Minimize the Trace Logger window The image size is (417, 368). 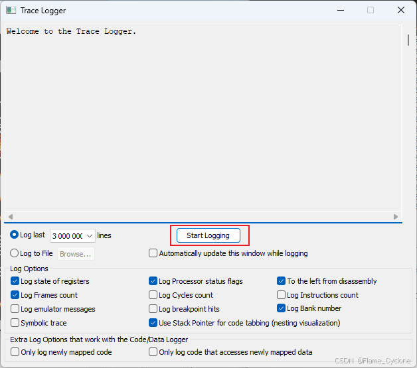pos(341,11)
